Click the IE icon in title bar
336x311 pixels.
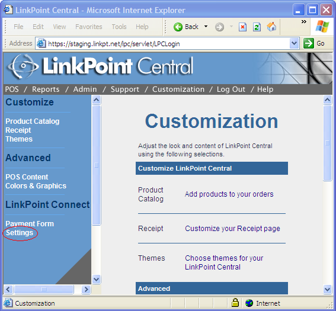click(8, 10)
